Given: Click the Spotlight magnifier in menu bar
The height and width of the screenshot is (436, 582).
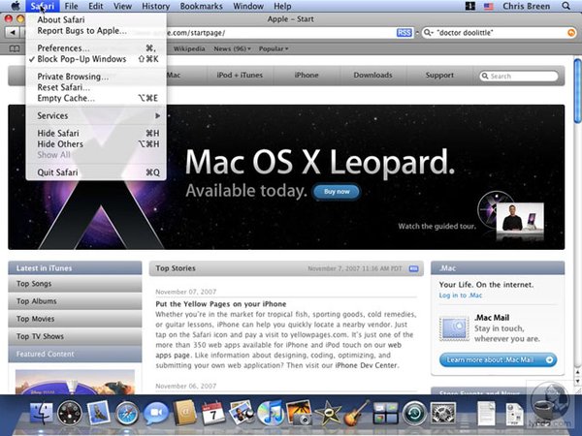Looking at the screenshot, I should pyautogui.click(x=566, y=6).
